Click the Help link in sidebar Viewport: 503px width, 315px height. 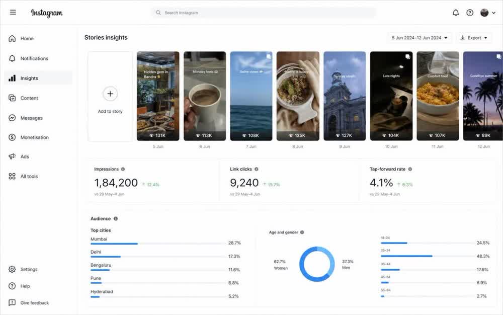click(x=25, y=286)
